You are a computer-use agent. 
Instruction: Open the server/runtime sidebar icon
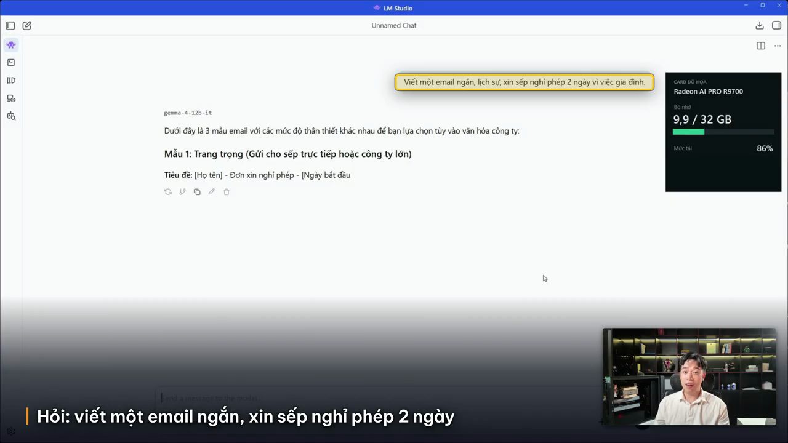click(x=11, y=98)
